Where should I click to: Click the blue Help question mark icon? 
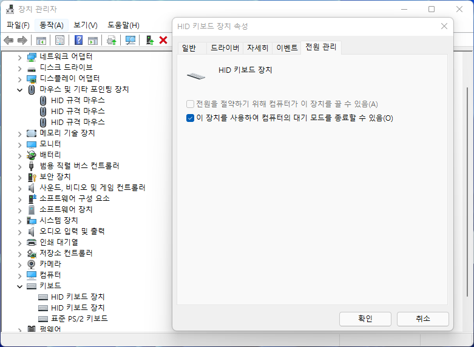[x=79, y=40]
